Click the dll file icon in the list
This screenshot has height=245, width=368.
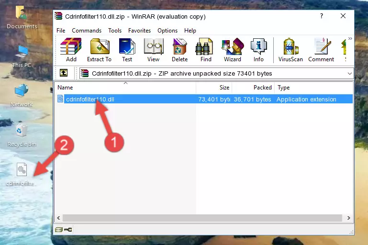[x=60, y=99]
